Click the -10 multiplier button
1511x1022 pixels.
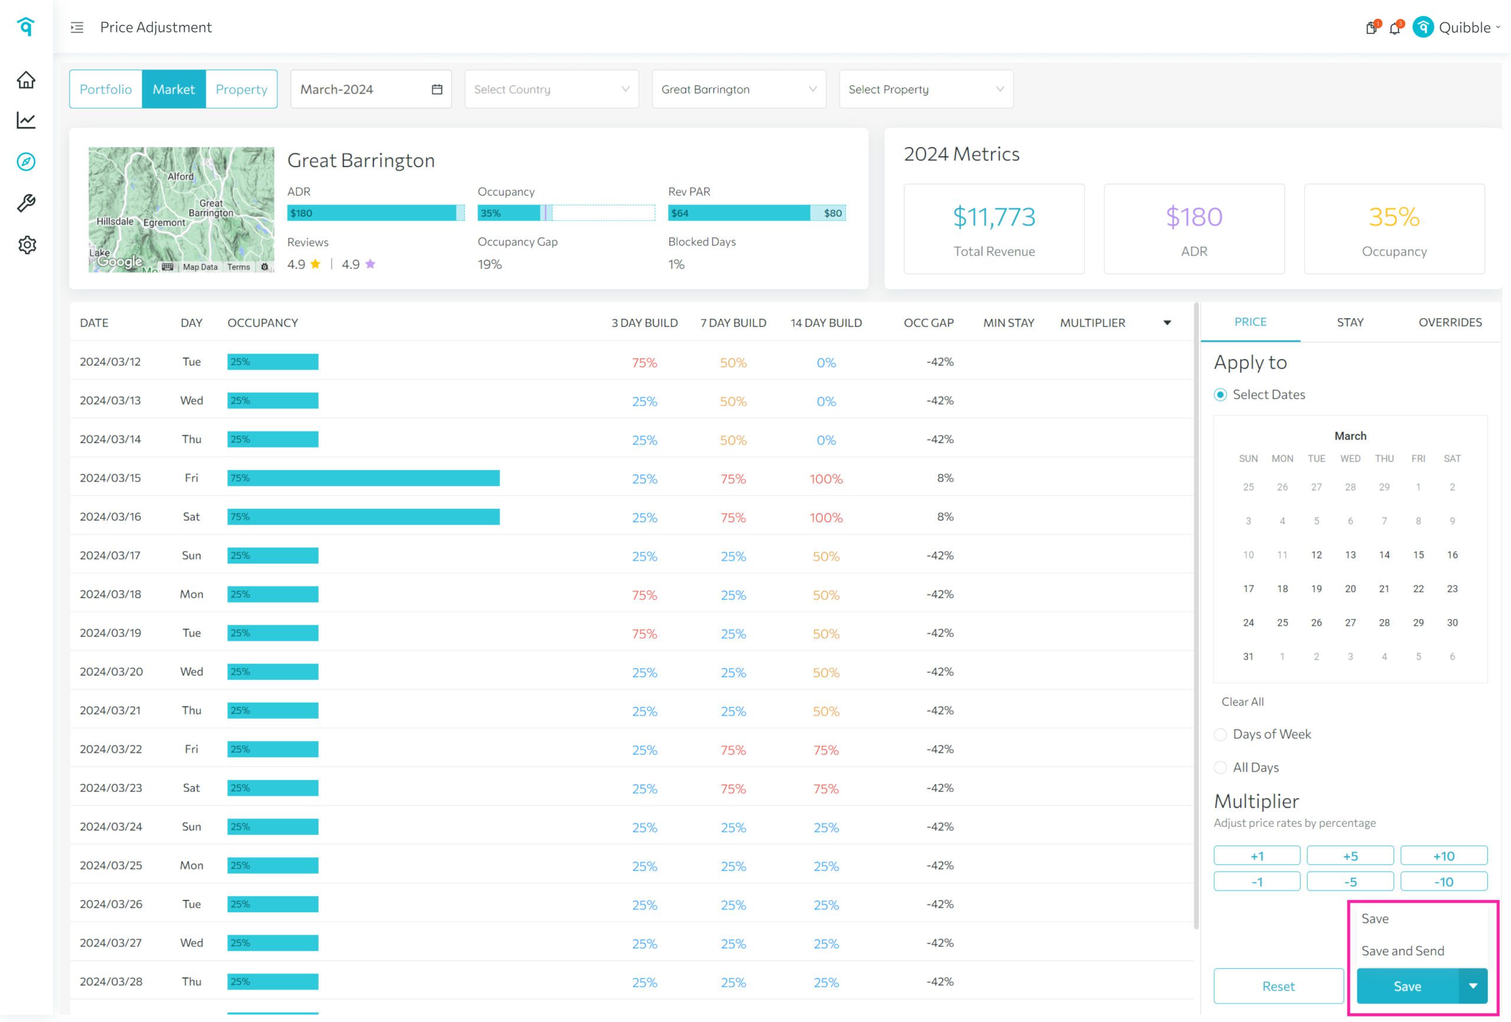(1444, 882)
